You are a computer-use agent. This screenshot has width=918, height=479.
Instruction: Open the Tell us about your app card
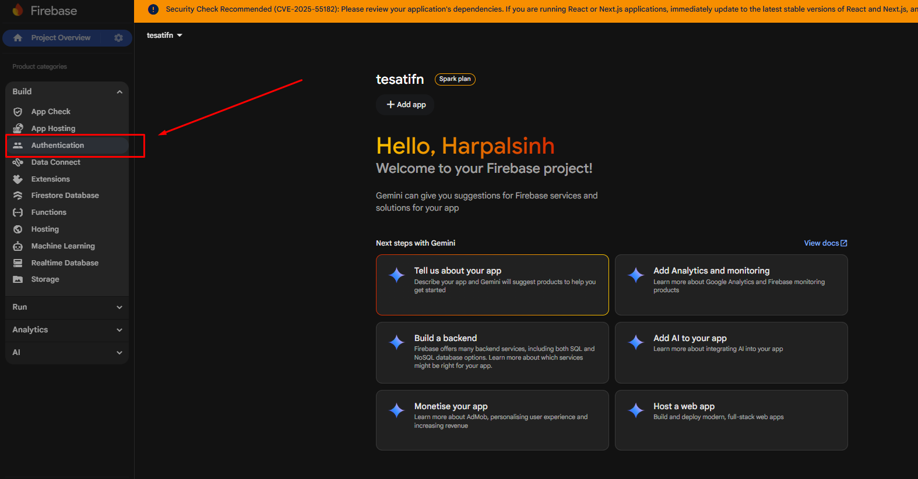click(493, 285)
